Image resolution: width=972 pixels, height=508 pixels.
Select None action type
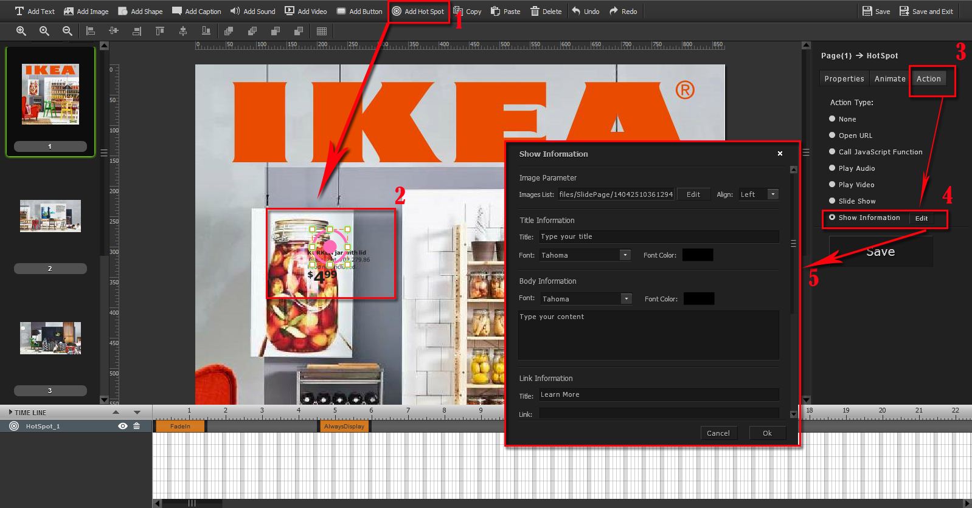(x=842, y=119)
